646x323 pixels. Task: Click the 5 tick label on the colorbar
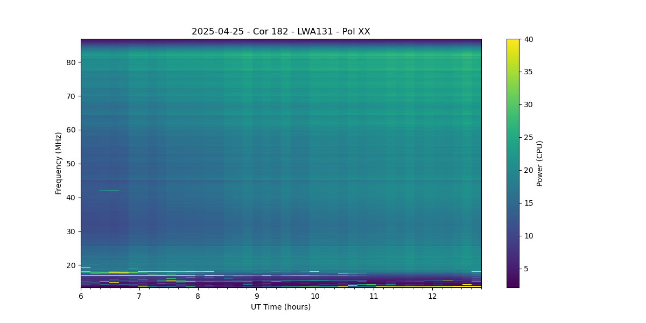click(526, 268)
